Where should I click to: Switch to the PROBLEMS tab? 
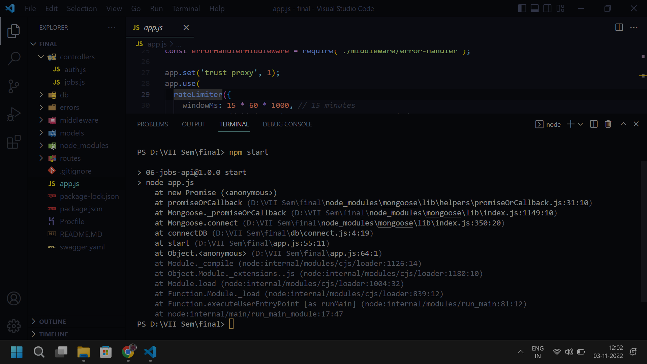[152, 124]
